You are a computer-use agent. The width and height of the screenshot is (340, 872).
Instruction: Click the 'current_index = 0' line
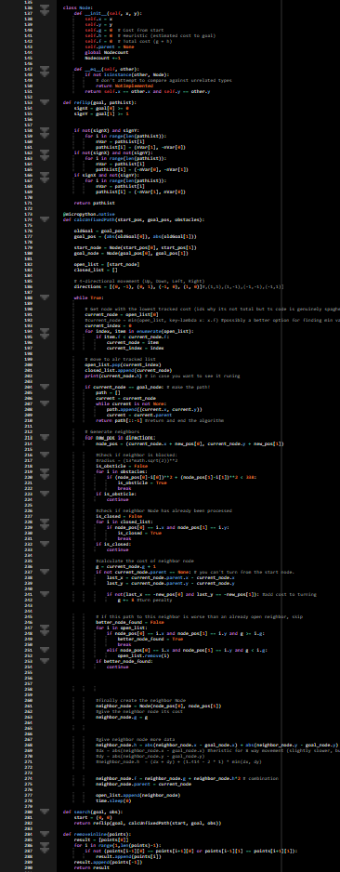(x=108, y=325)
